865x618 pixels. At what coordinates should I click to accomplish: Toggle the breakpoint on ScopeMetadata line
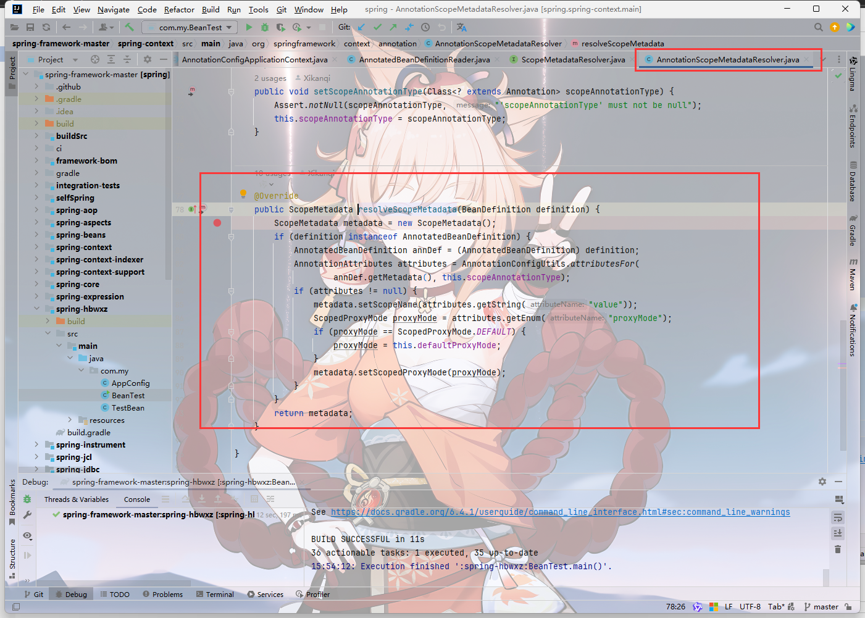tap(217, 223)
